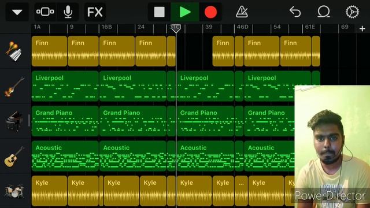Viewport: 370px width, 208px height.
Task: Open the navigation dropdown triangle menu
Action: (x=17, y=12)
